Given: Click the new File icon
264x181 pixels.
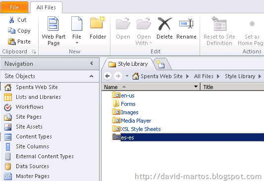Looking at the screenshot, I should pyautogui.click(x=77, y=24).
